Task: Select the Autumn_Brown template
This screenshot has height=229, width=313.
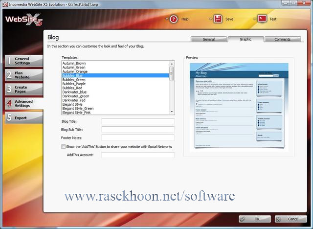Action: (x=115, y=63)
